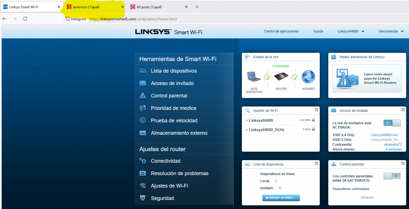Toggle the guest network switch off
The width and height of the screenshot is (409, 209).
coord(392,123)
